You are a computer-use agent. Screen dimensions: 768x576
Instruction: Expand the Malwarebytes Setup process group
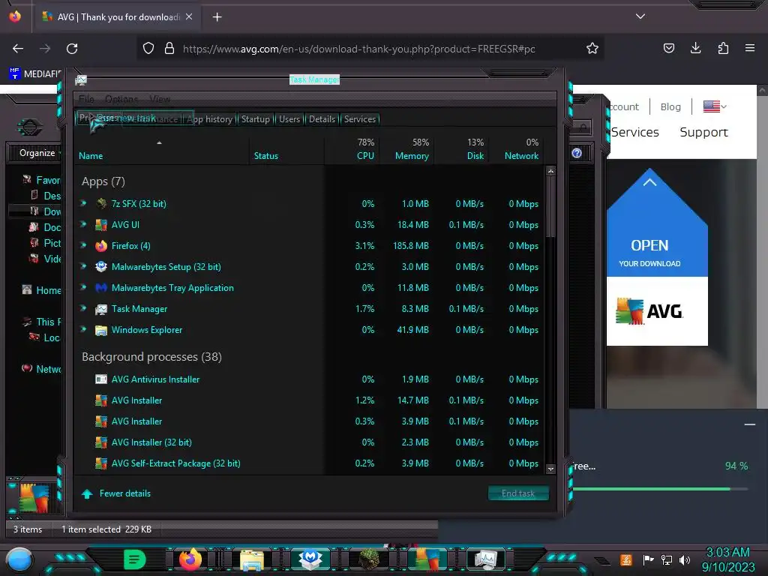click(x=84, y=266)
